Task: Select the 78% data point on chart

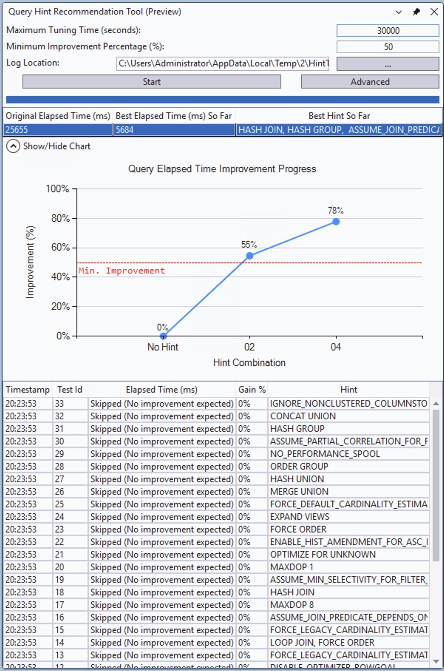Action: pos(336,222)
